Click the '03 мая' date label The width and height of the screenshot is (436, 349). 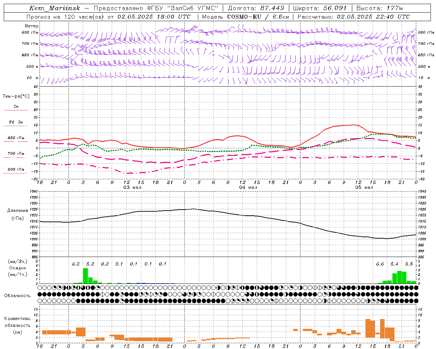132,187
